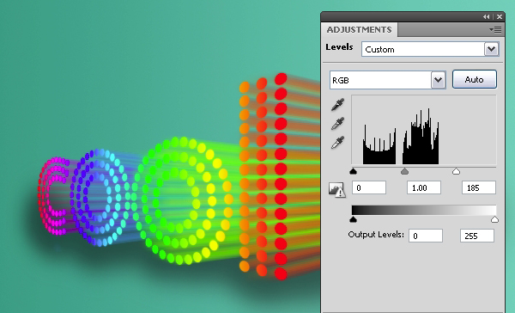Click the output black level slider
This screenshot has height=313, width=515.
point(354,219)
